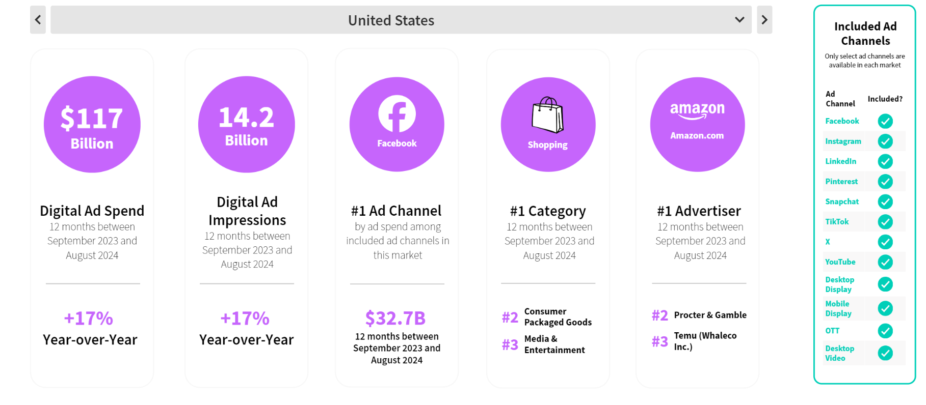The height and width of the screenshot is (405, 926).
Task: Select the YouTube ad channel label
Action: 840,262
